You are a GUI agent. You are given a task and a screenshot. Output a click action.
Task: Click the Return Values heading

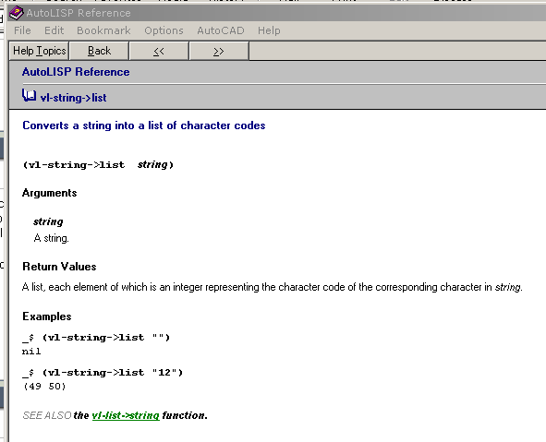[59, 267]
